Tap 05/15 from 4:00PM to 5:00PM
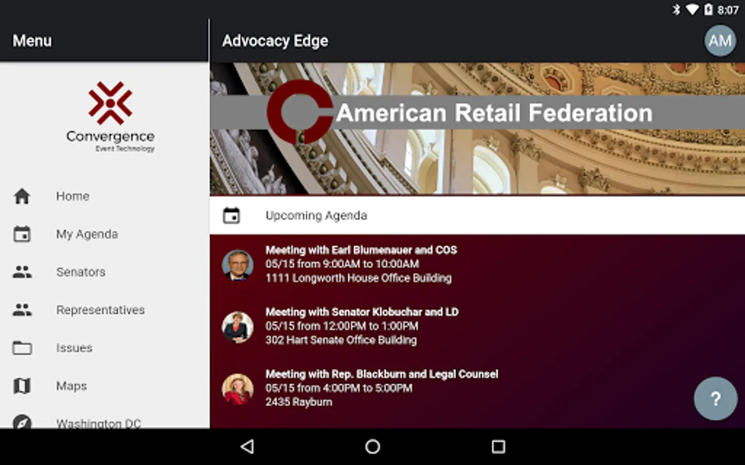 coord(339,388)
